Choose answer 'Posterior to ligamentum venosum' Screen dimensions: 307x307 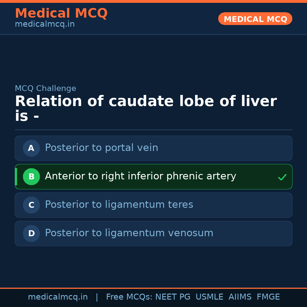pos(129,233)
